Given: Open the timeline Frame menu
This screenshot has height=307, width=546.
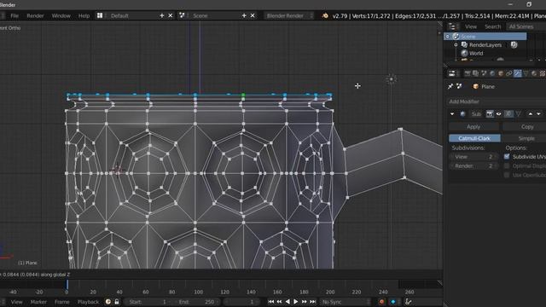Looking at the screenshot, I should 62,302.
